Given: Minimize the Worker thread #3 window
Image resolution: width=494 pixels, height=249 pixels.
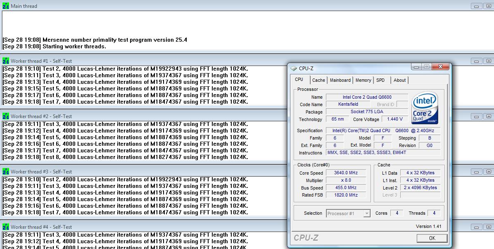Looking at the screenshot, I should 476,171.
